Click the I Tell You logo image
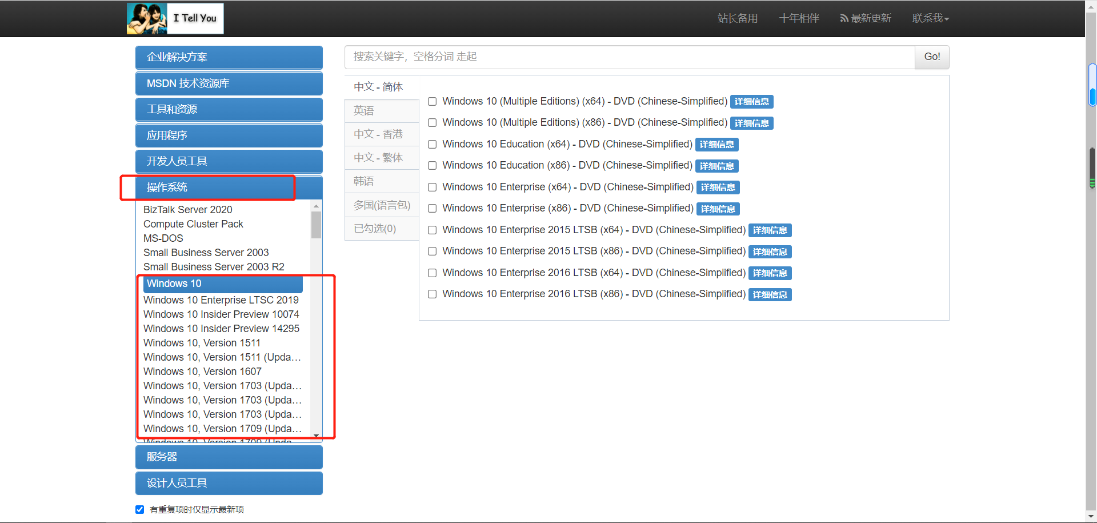The height and width of the screenshot is (523, 1097). tap(175, 18)
